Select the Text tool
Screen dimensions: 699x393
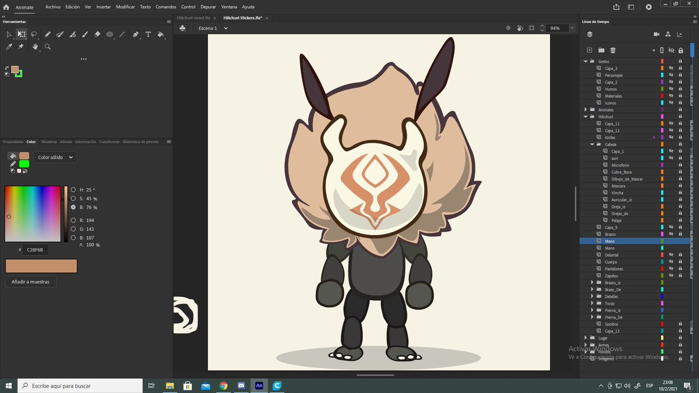148,34
